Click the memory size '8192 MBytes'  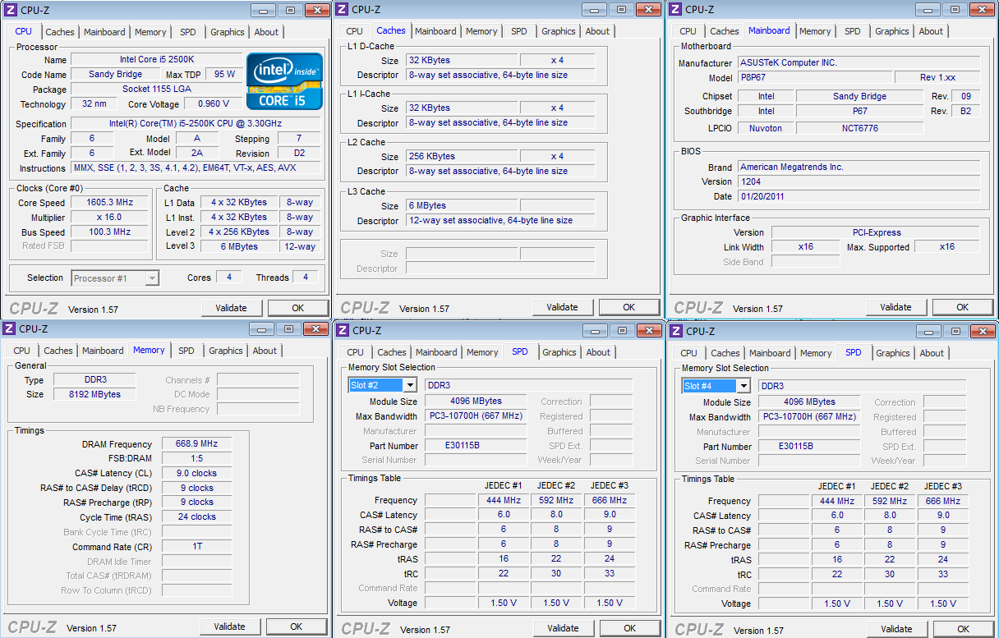[96, 394]
